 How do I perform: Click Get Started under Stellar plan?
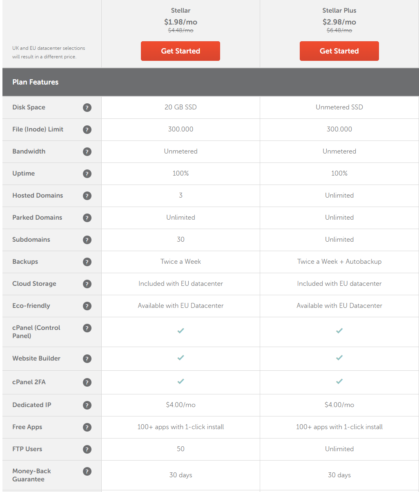click(181, 51)
